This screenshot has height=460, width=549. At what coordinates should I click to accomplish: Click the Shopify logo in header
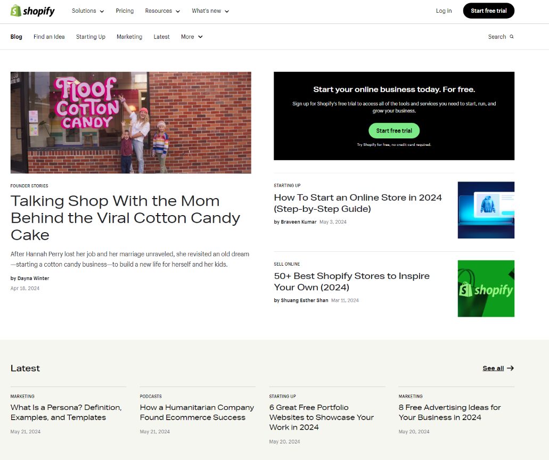point(32,11)
